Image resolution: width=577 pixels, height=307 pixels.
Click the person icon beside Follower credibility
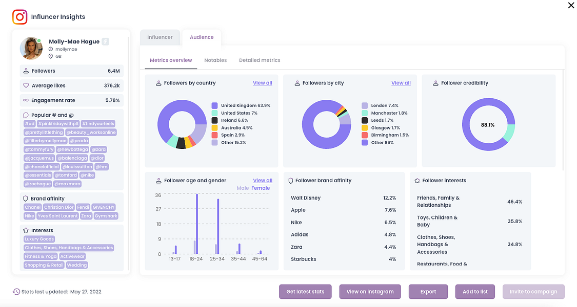435,83
